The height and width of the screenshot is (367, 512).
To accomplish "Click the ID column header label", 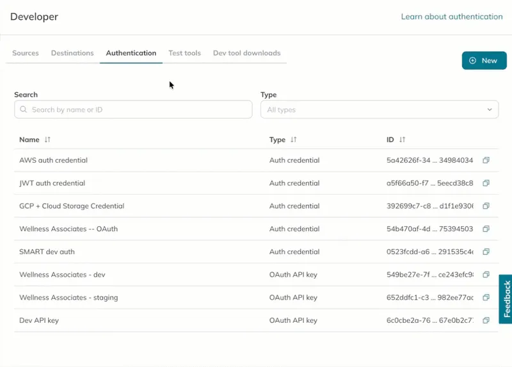I will pos(390,140).
